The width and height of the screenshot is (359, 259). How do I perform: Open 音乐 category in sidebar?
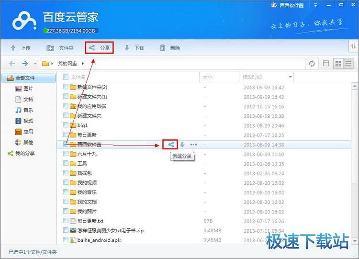[x=24, y=110]
